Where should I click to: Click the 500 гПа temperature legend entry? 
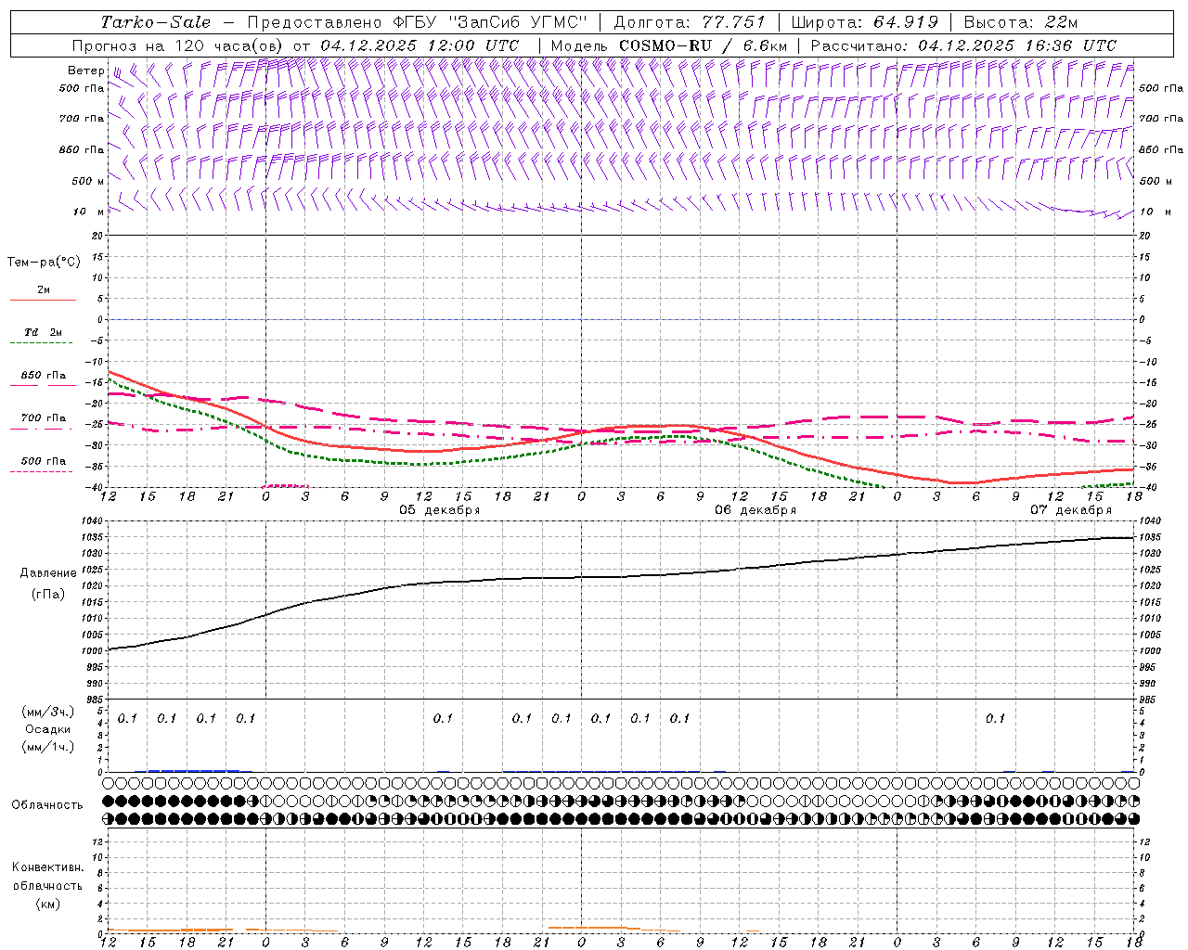tap(43, 462)
